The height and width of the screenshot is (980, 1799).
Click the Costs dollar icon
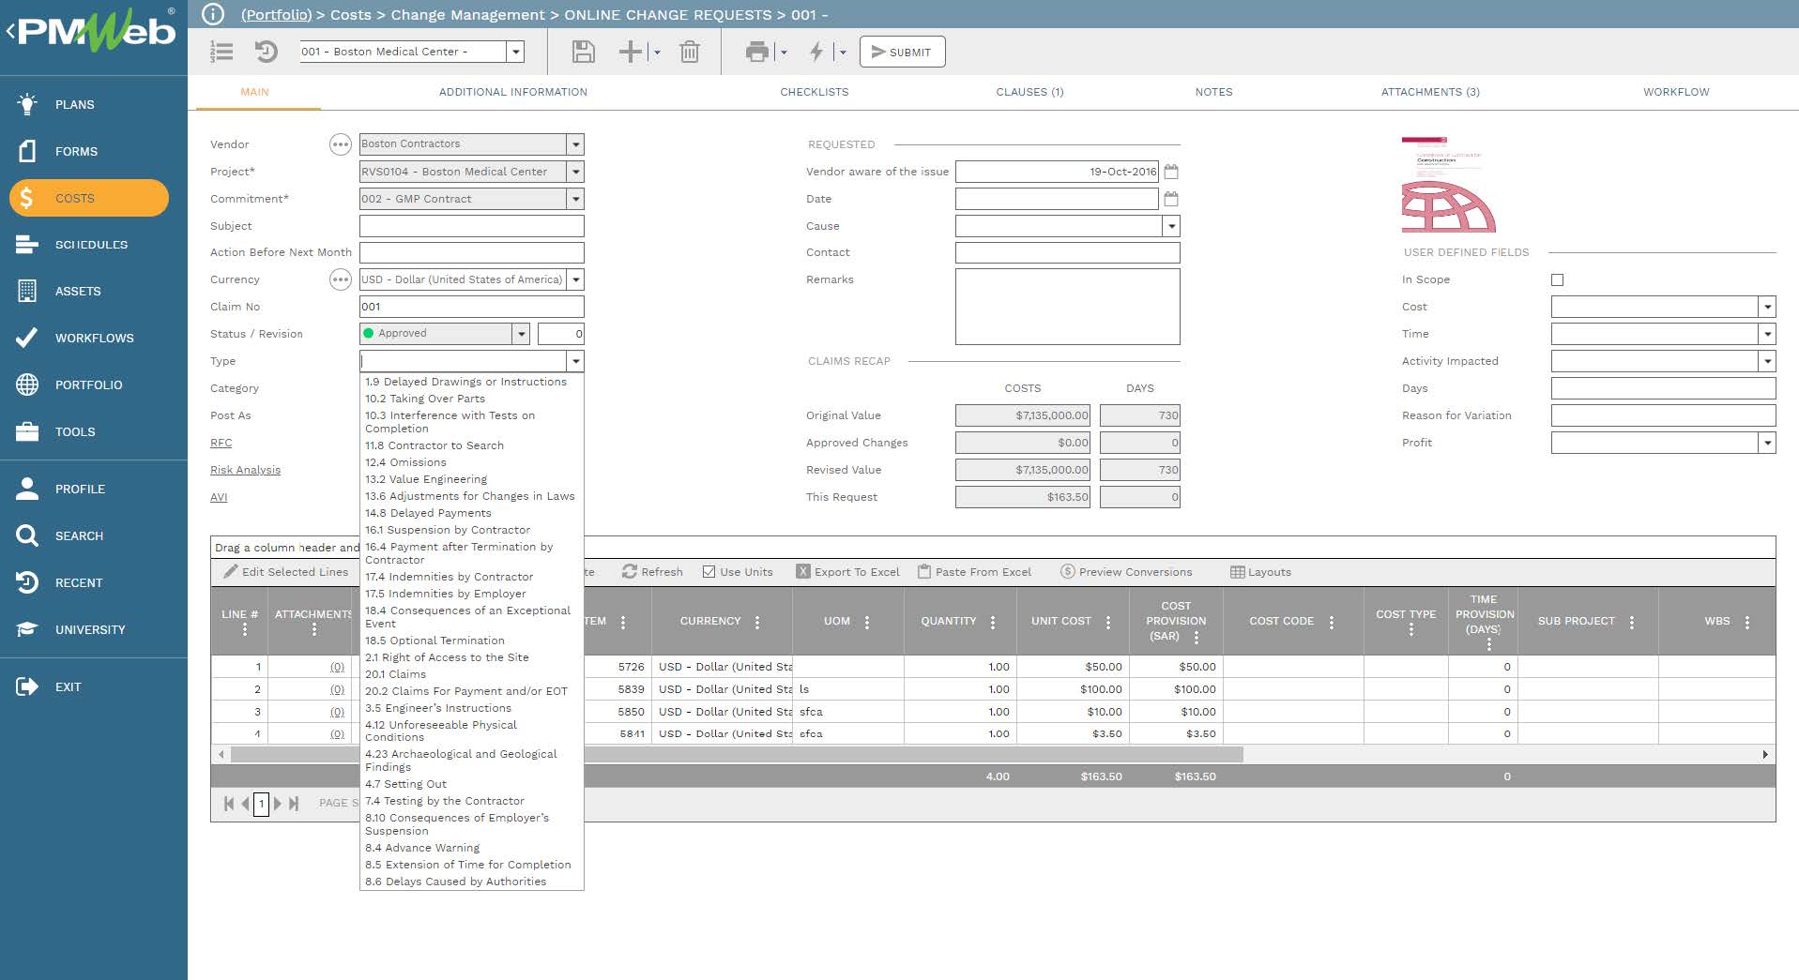(x=26, y=198)
